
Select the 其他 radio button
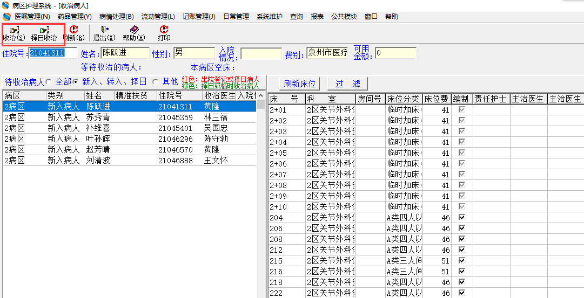click(x=155, y=81)
